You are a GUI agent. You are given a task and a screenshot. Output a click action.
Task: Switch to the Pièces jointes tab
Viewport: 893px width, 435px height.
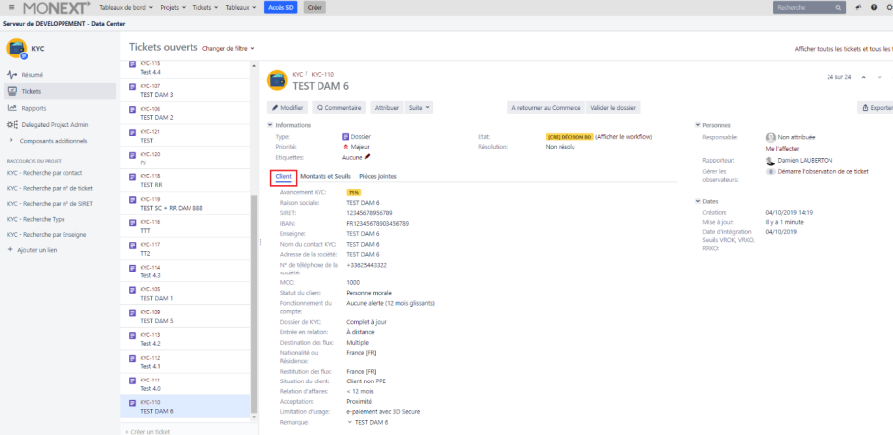(377, 176)
